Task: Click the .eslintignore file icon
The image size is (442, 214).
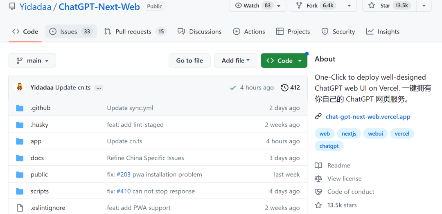Action: 20,208
